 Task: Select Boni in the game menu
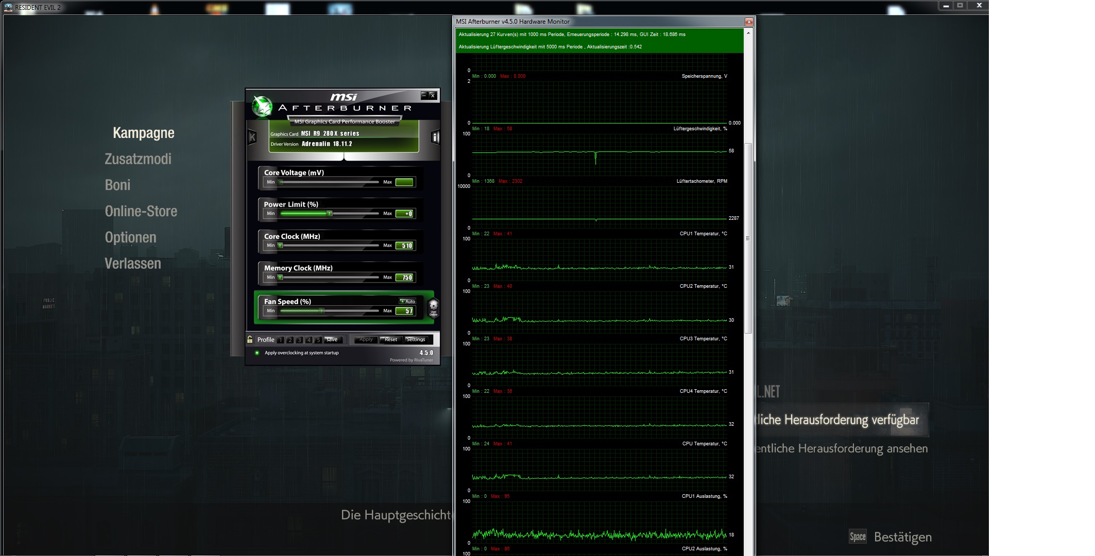coord(117,185)
